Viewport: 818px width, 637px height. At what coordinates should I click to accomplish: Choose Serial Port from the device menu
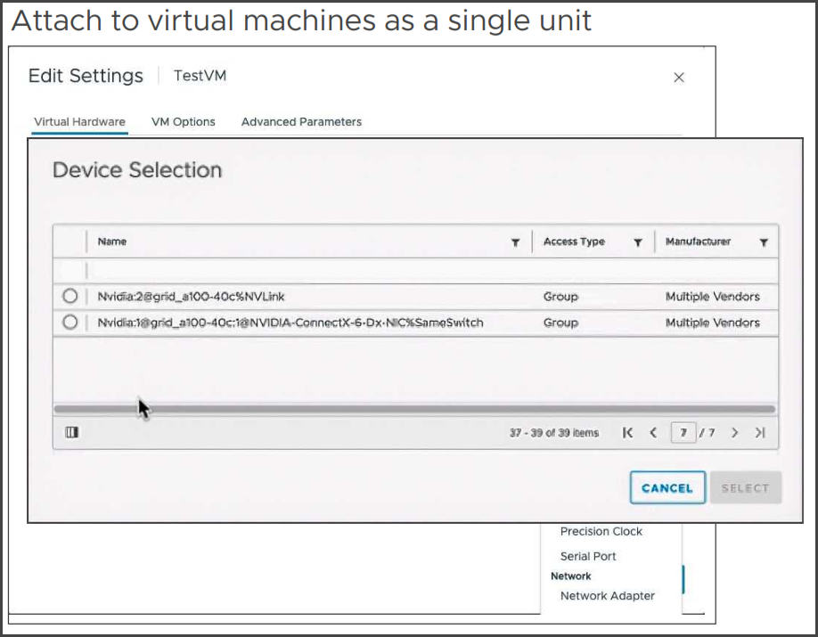(588, 556)
